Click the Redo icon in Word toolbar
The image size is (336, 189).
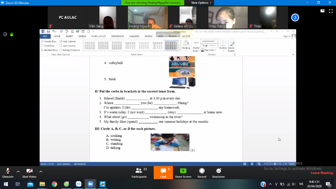pos(61,31)
